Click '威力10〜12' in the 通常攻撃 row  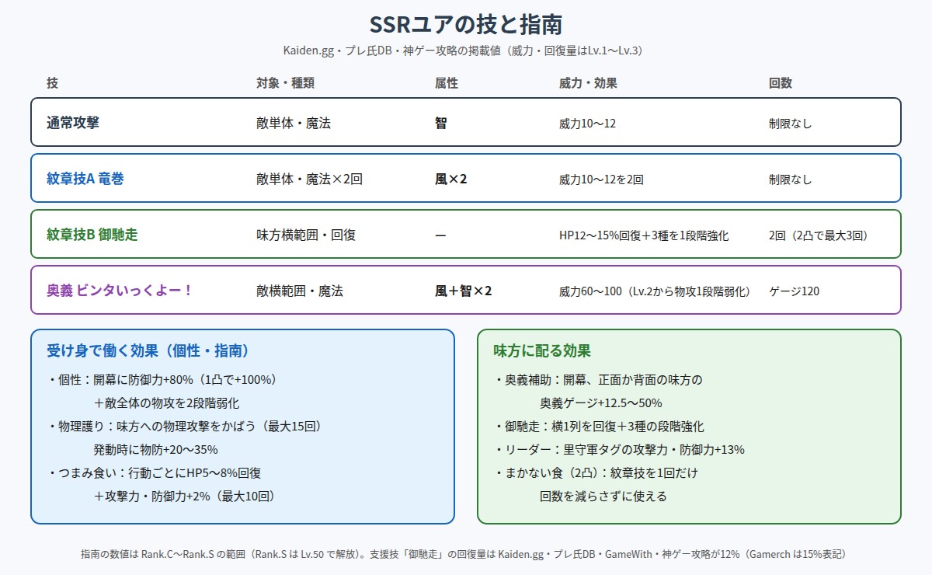(x=587, y=123)
